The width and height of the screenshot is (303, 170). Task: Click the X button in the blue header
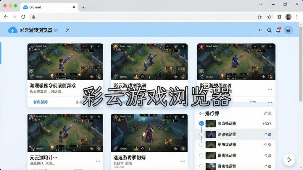pos(68,30)
